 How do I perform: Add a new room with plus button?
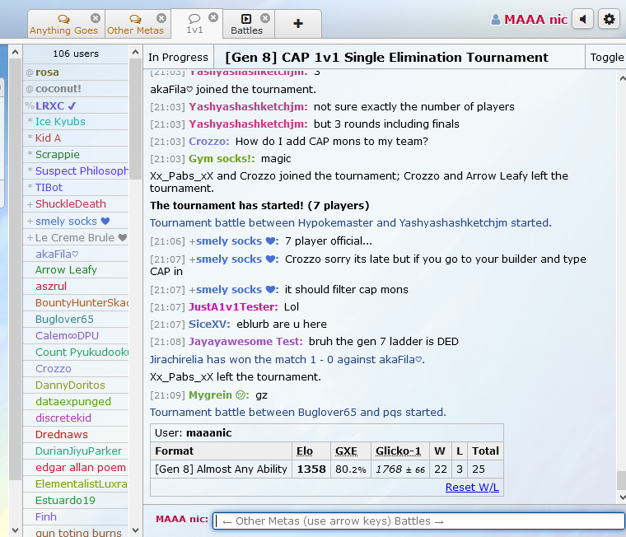pyautogui.click(x=298, y=24)
